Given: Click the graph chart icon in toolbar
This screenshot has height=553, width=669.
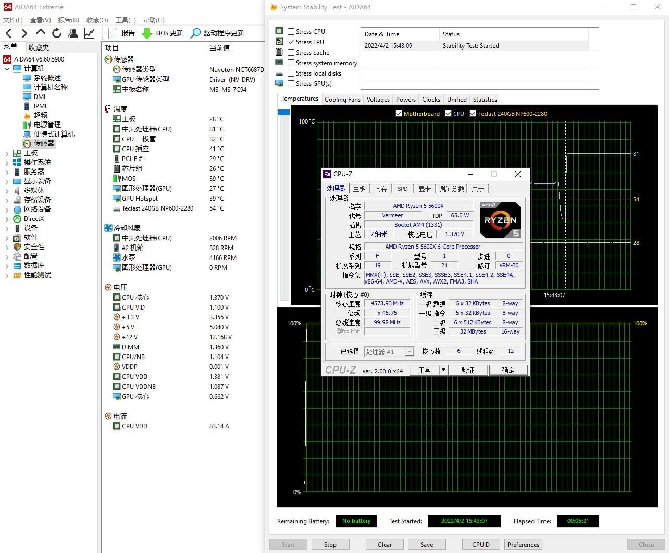Looking at the screenshot, I should 89,33.
